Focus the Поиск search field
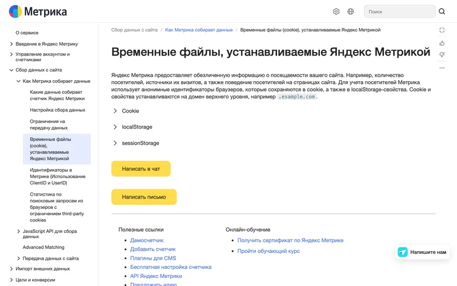The height and width of the screenshot is (286, 457). coord(399,11)
